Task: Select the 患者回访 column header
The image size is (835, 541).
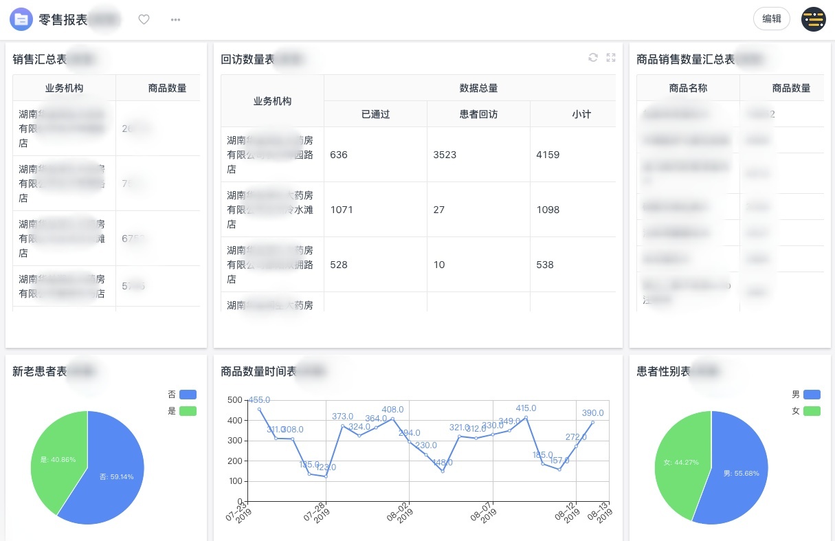Action: (x=478, y=114)
